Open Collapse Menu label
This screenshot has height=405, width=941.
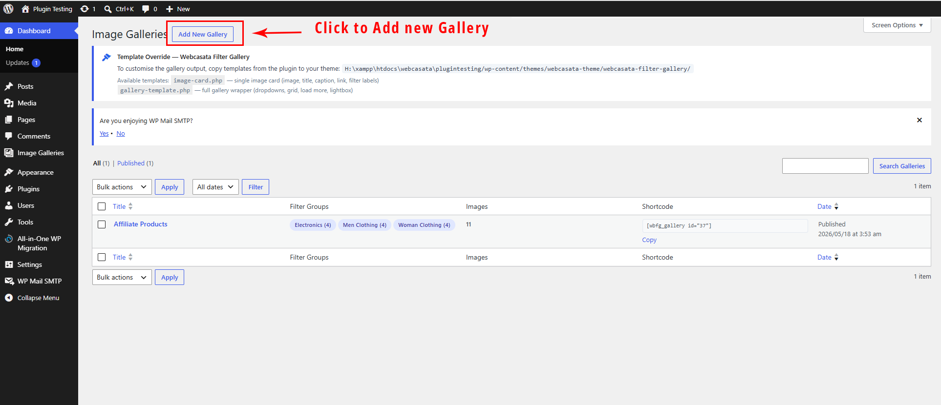[x=38, y=298]
